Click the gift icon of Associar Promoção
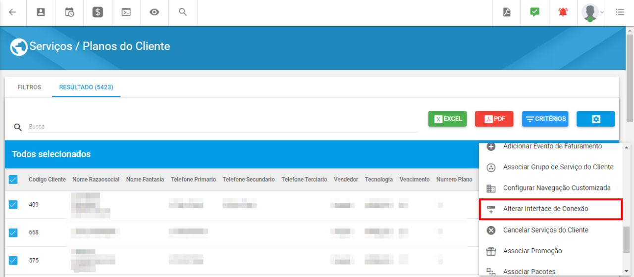Screen dimensions: 634x277 [x=491, y=251]
